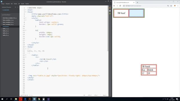Open the red app icon on taskbar
Viewport: 180px width, 101px height.
[x=21, y=99]
